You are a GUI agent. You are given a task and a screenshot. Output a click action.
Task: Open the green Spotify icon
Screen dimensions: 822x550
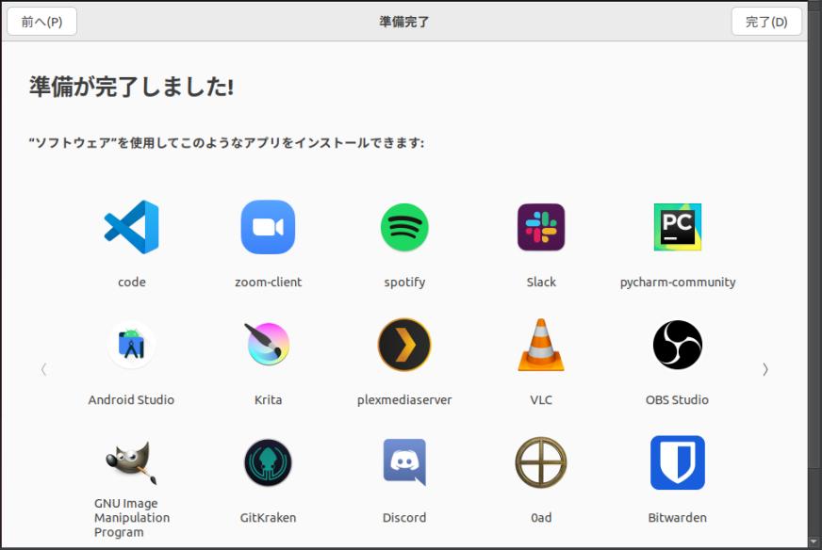pos(404,227)
